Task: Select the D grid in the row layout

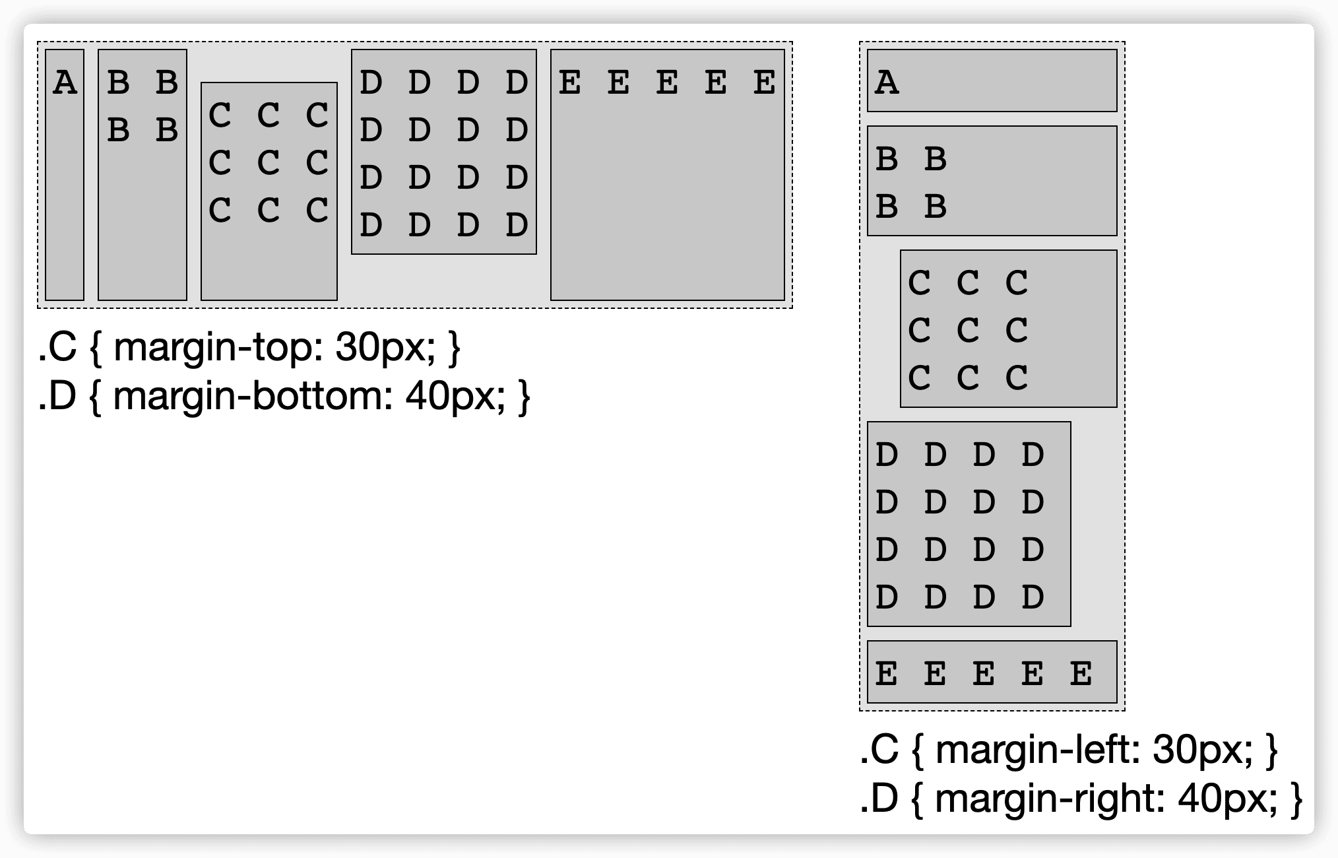Action: 444,152
